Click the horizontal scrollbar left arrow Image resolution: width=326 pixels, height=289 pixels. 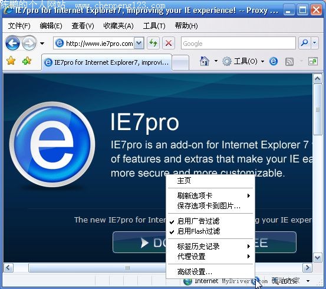pos(8,268)
